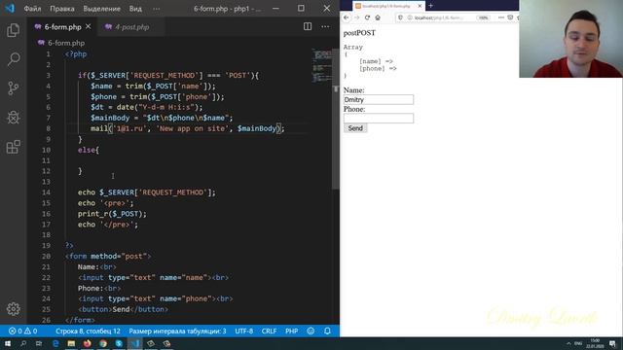Close the 6-form.php editor tab
This screenshot has width=623, height=350.
[89, 26]
